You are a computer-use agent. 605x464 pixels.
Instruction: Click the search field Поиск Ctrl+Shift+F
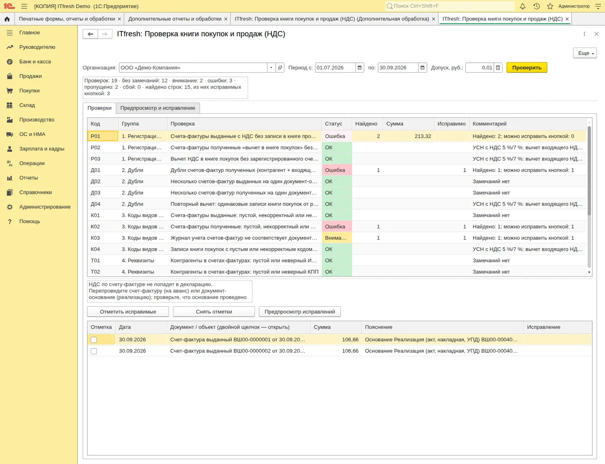(450, 6)
